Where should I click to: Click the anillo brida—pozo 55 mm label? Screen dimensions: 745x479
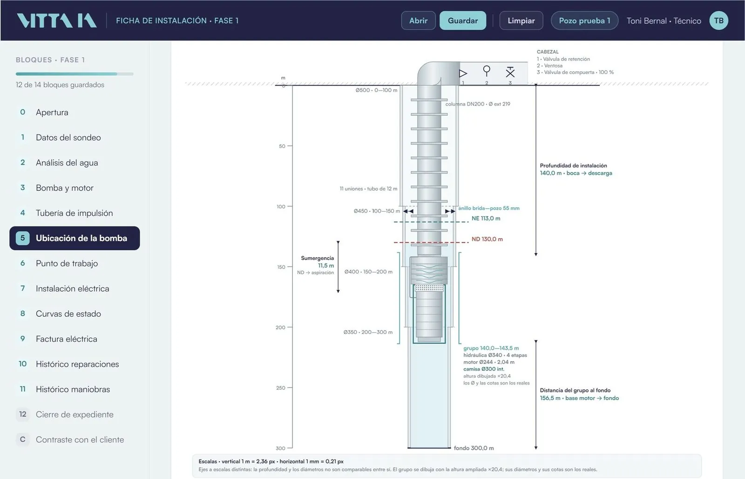(489, 208)
